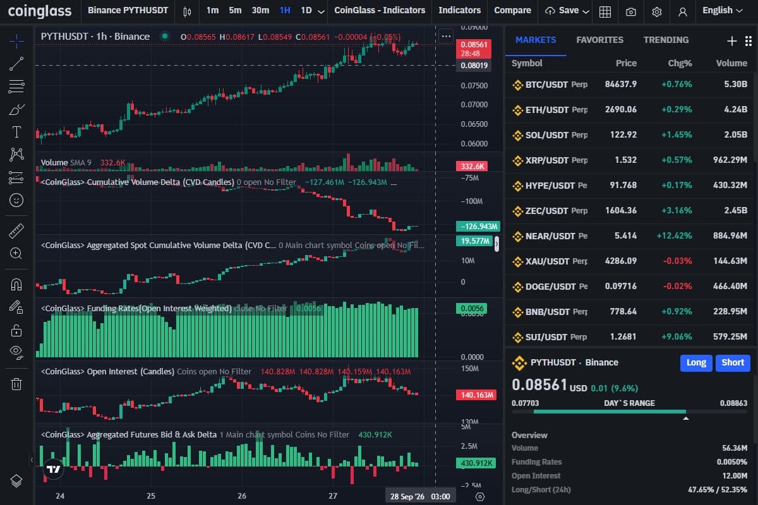Expand the timeframe dropdown chevron

point(322,11)
